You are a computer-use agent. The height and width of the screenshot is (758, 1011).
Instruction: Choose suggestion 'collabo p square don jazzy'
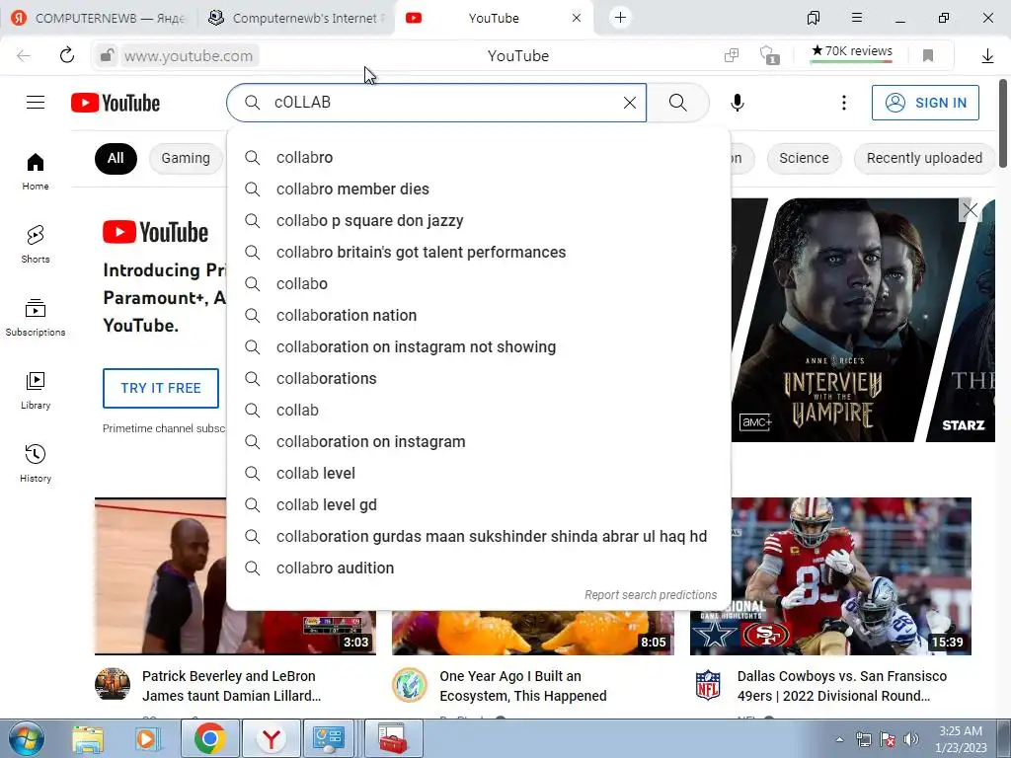pos(479,220)
